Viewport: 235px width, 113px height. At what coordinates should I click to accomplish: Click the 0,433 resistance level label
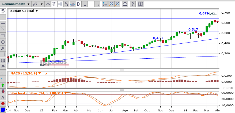click(158, 38)
